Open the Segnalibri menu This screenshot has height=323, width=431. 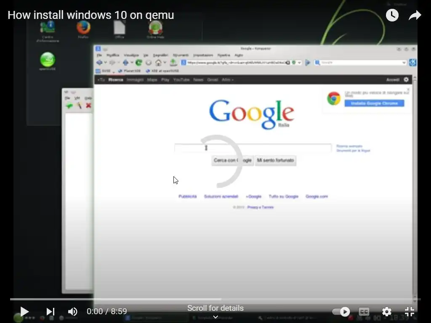coord(160,55)
